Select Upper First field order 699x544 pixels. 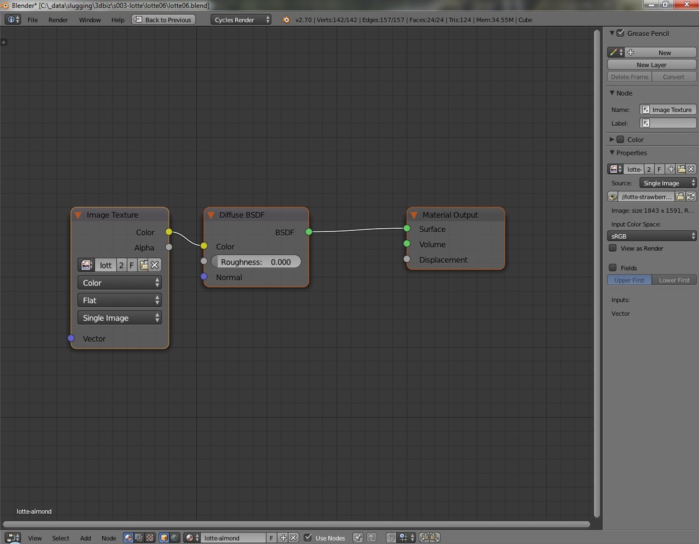point(630,280)
